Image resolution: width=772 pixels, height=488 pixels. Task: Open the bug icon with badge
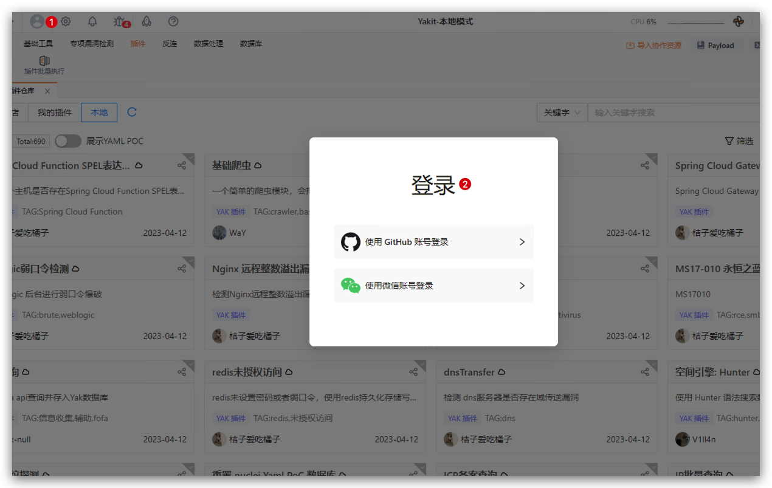(x=119, y=21)
